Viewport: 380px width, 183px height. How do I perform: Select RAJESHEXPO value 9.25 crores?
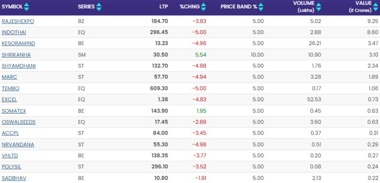click(x=373, y=21)
